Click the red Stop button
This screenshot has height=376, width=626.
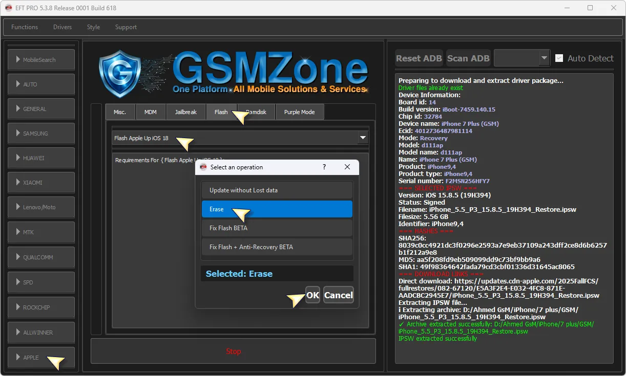[x=233, y=351]
